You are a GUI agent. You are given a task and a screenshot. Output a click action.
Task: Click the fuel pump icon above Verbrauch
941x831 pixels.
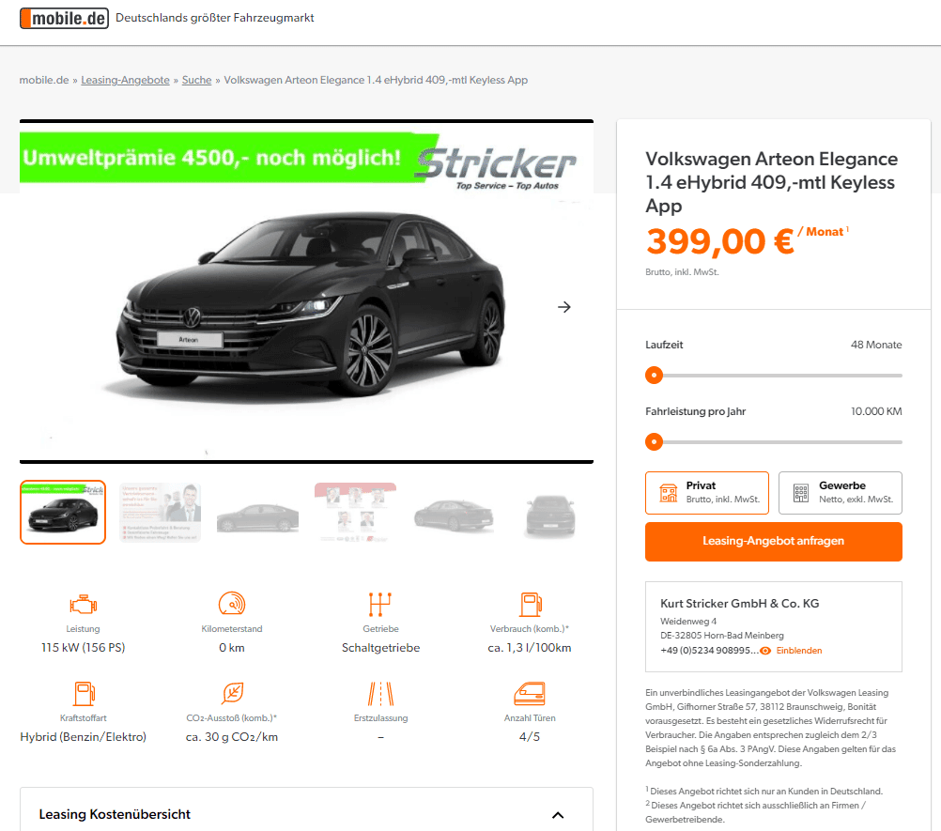pos(531,604)
